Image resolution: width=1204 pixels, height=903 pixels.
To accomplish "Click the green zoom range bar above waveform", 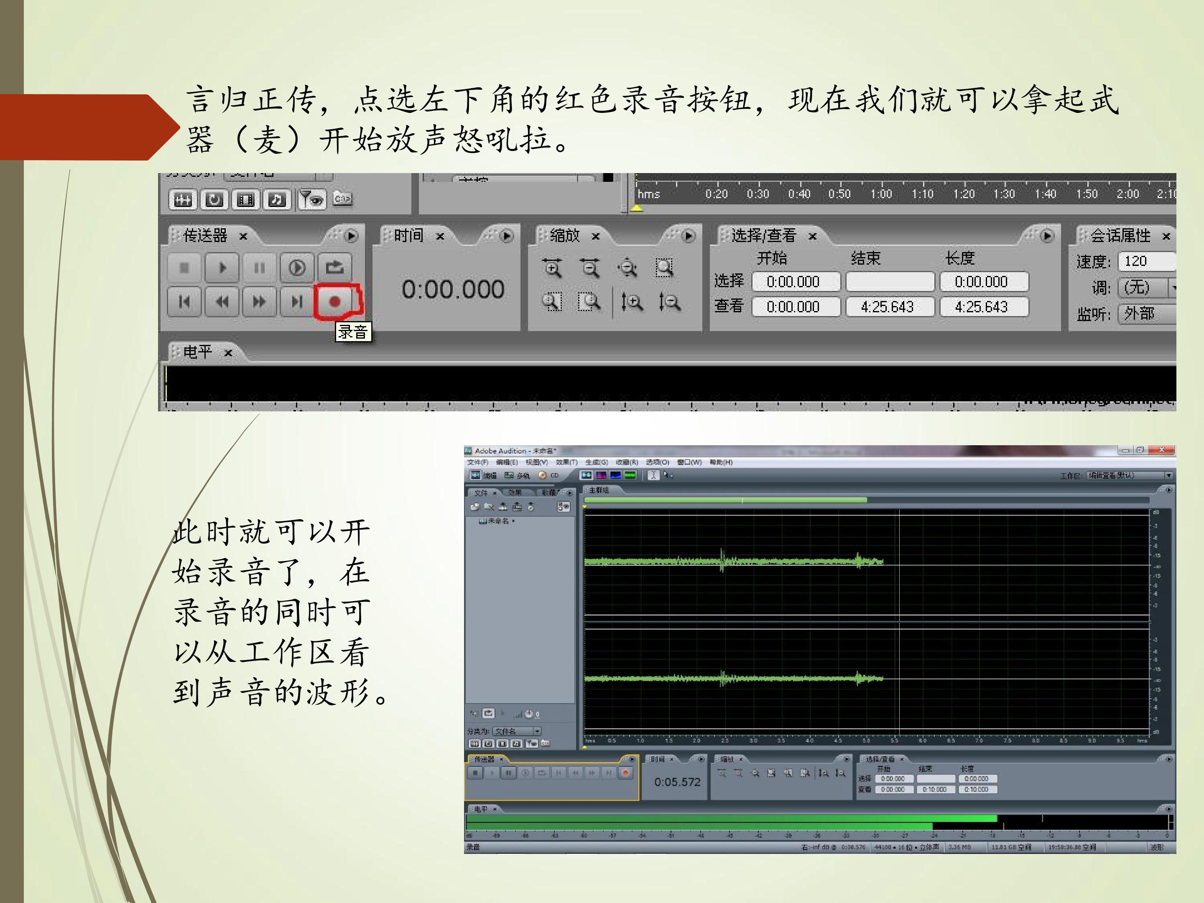I will tap(725, 500).
